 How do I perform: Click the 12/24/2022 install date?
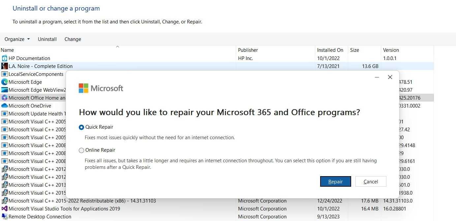(x=330, y=201)
